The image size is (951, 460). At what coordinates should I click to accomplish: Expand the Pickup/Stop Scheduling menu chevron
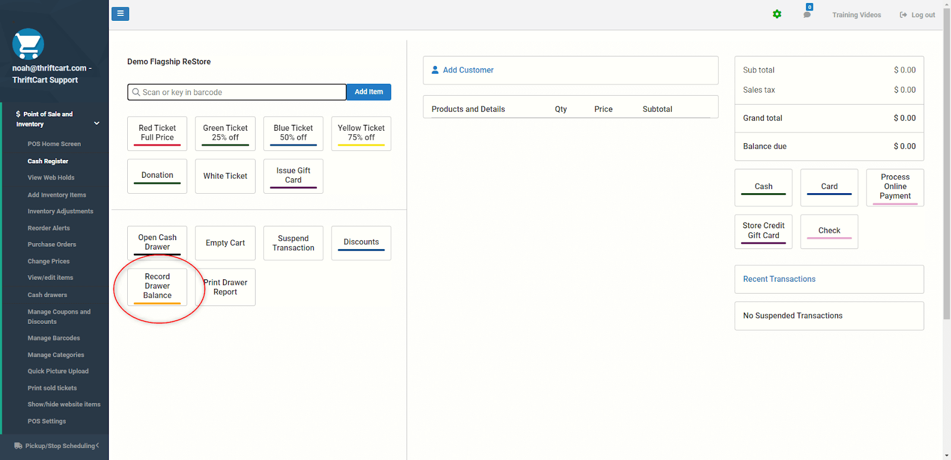[97, 445]
